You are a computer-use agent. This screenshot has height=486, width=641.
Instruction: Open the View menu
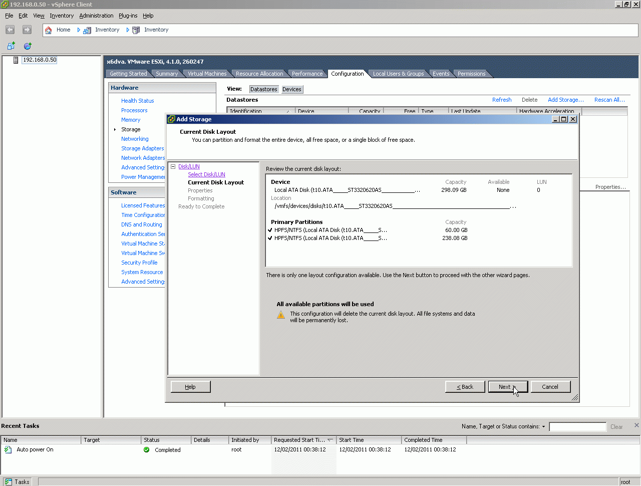tap(39, 16)
